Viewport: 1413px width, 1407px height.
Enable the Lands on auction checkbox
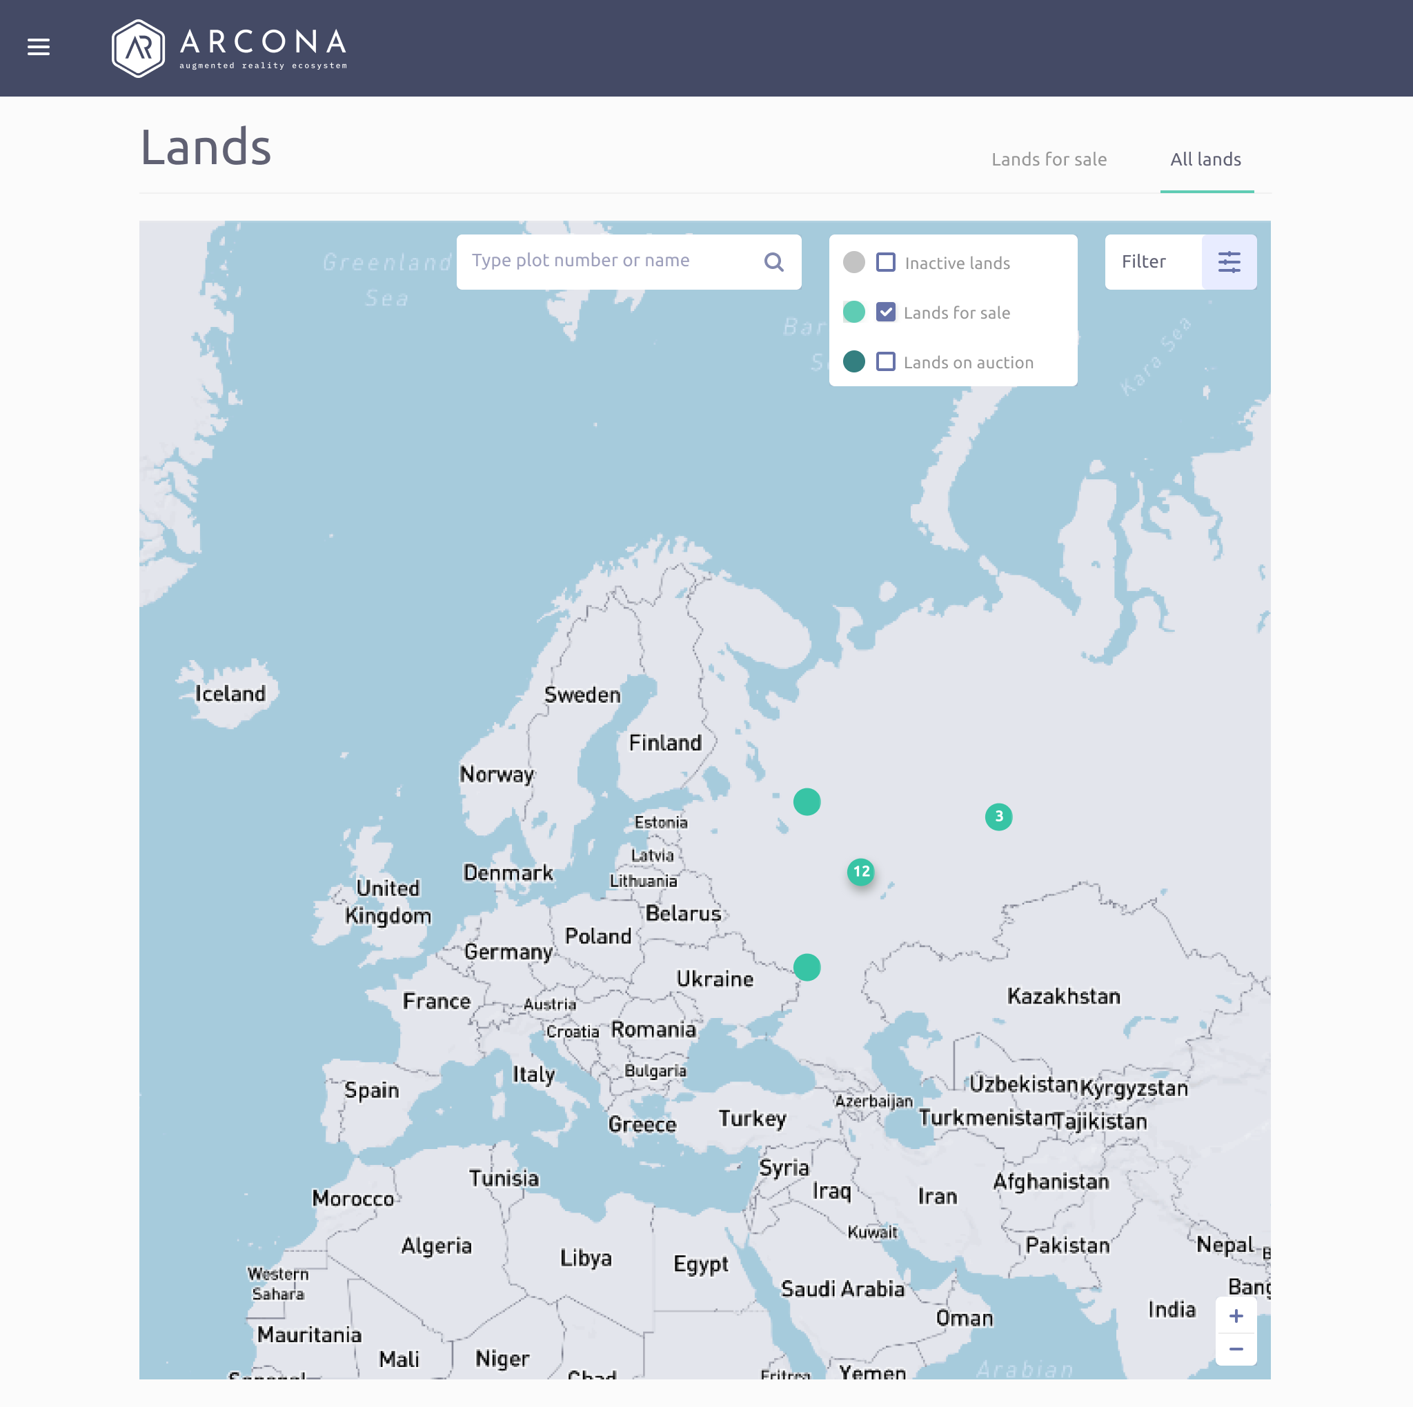click(x=886, y=362)
